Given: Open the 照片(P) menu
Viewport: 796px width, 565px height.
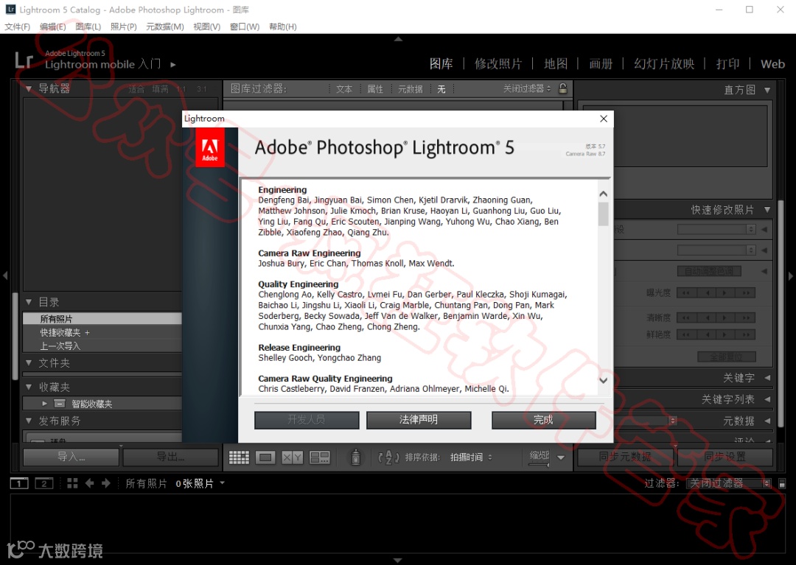Looking at the screenshot, I should (x=124, y=27).
